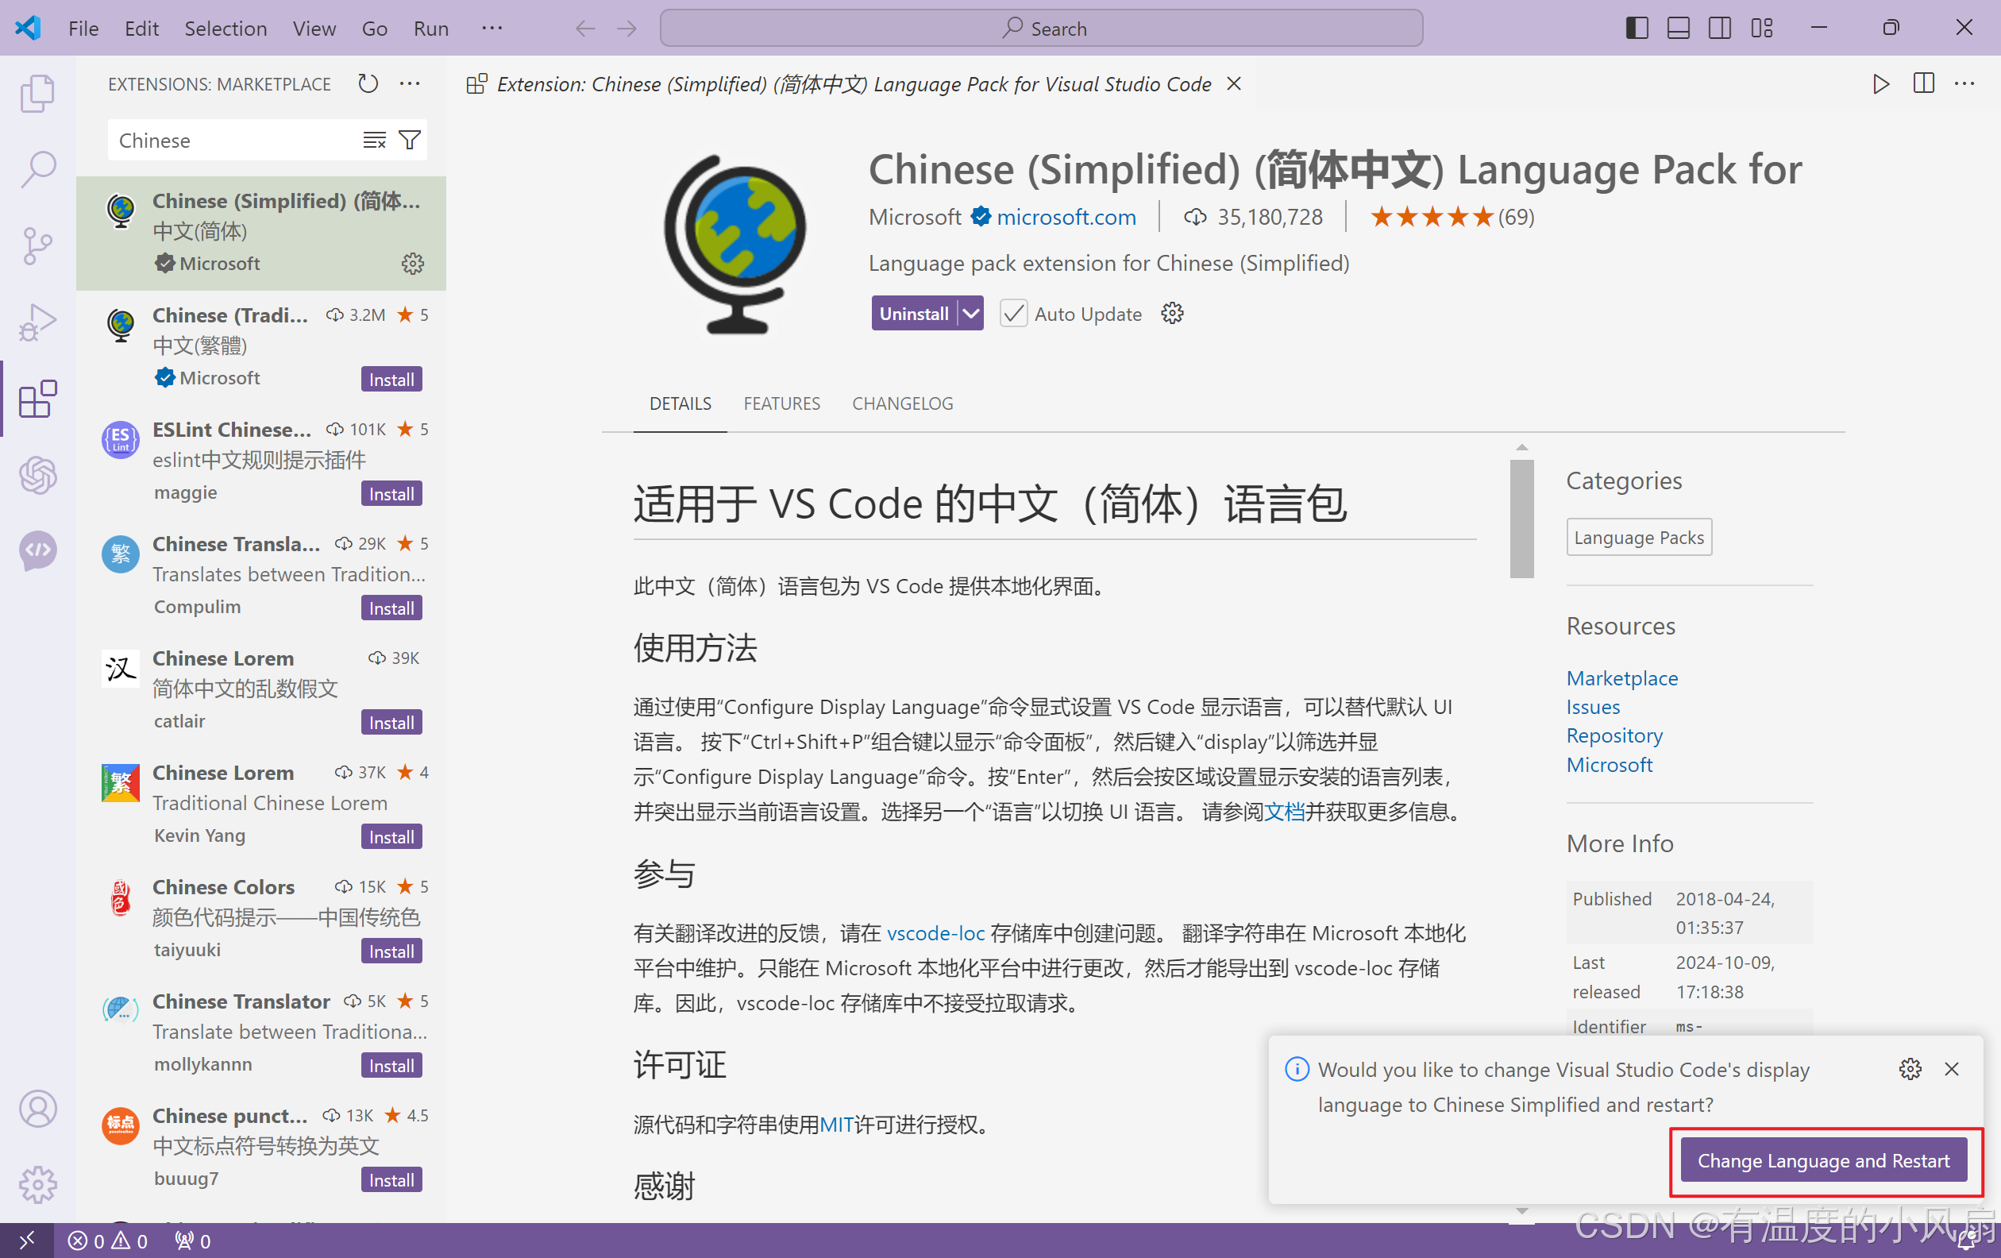This screenshot has height=1258, width=2001.
Task: Open the Source Control view
Action: pyautogui.click(x=37, y=245)
